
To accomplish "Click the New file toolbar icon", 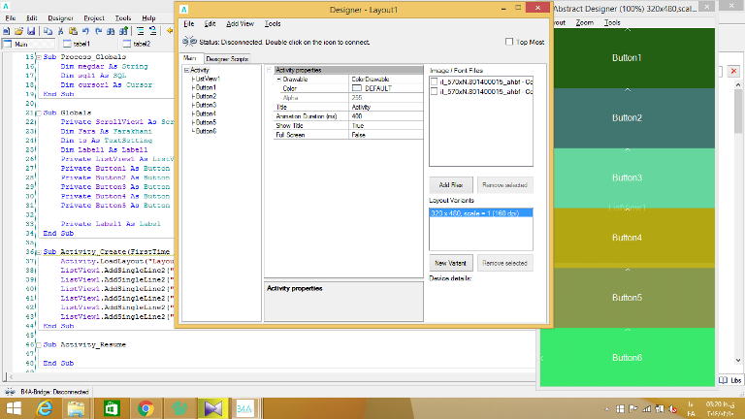I will point(7,31).
